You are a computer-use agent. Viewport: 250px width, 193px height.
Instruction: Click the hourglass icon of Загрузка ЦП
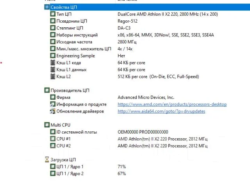pos(47,159)
